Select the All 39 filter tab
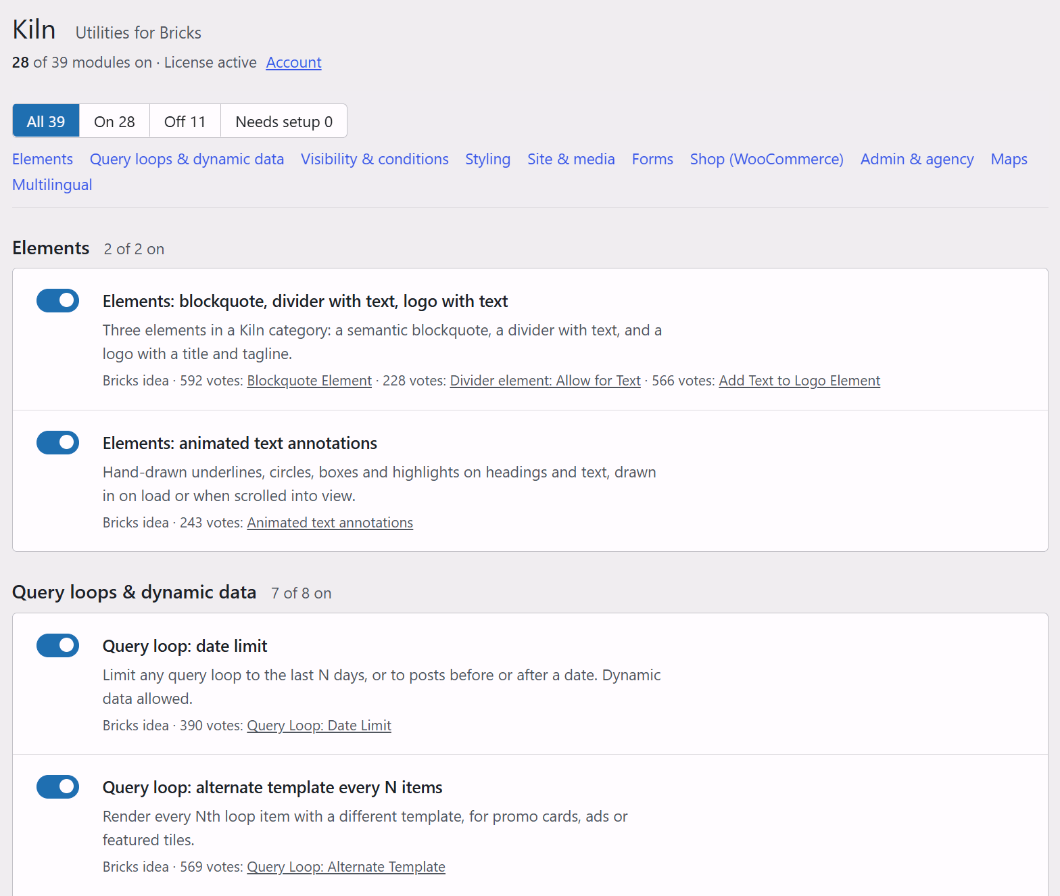The height and width of the screenshot is (896, 1060). pyautogui.click(x=46, y=121)
